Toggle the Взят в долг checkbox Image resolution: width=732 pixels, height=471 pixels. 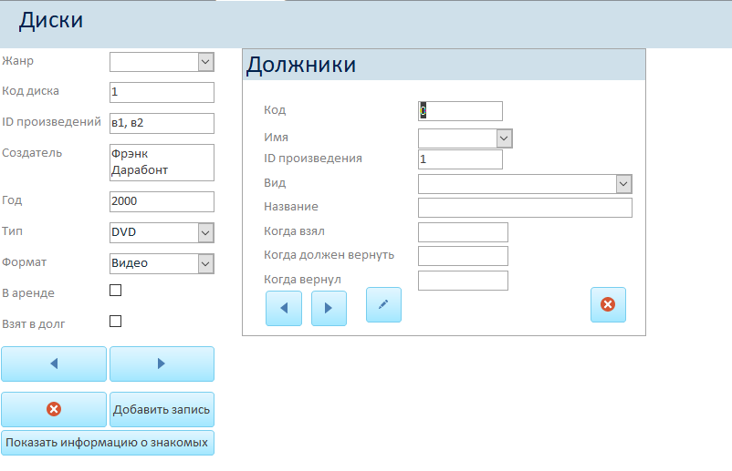[x=116, y=321]
